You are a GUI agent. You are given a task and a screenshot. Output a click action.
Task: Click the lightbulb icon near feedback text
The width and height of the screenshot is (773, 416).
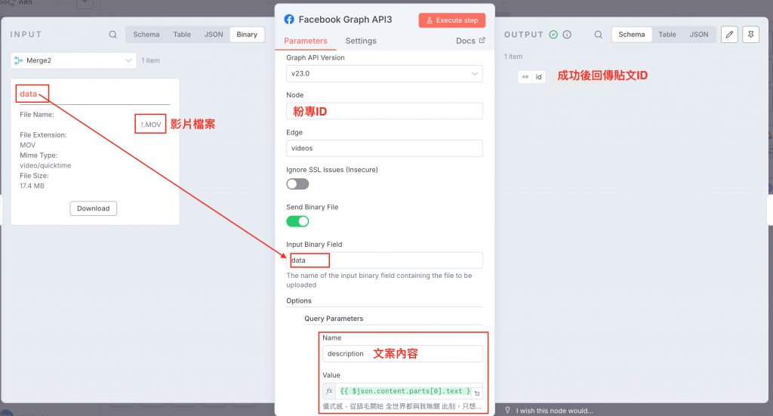tap(508, 410)
